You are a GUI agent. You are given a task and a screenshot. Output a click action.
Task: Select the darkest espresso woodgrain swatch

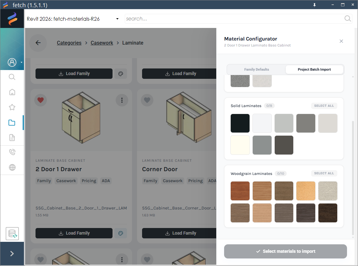[x=328, y=213]
